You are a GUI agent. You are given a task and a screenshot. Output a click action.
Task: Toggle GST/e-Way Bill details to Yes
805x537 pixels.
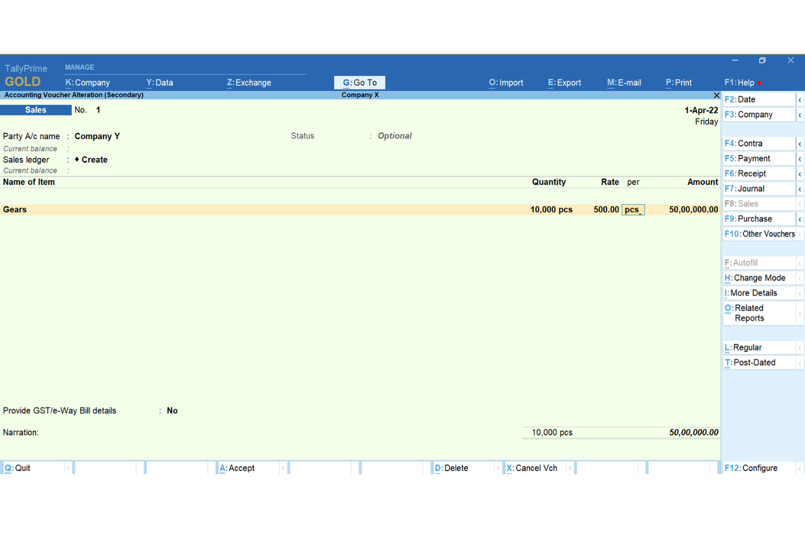[x=172, y=410]
